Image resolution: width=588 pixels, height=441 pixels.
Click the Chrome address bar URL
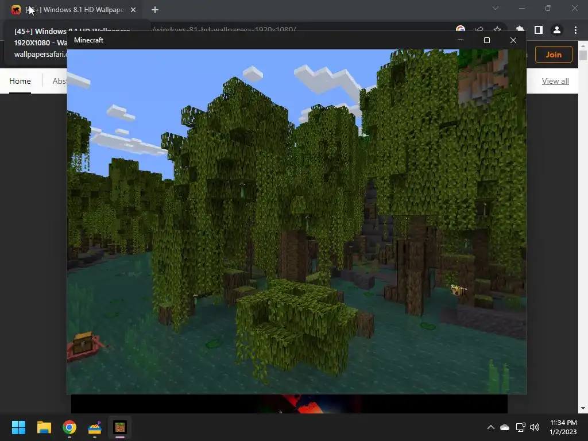click(225, 29)
